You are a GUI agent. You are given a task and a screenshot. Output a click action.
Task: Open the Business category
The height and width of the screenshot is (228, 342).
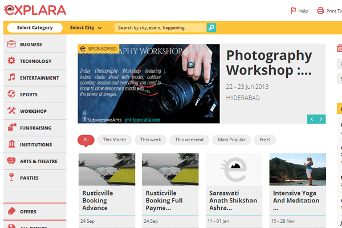[x=35, y=44]
